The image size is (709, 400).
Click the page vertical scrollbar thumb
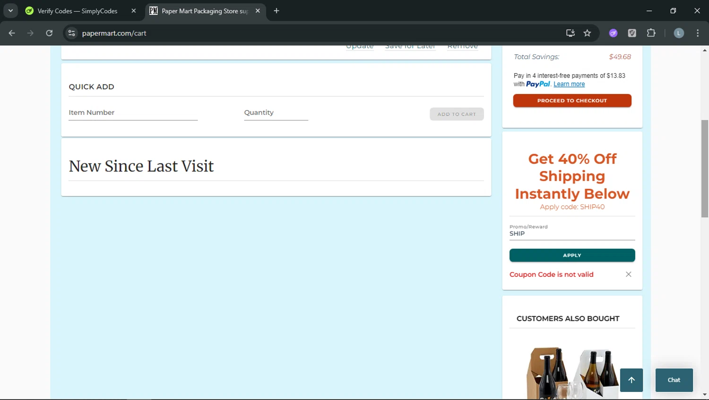coord(705,169)
